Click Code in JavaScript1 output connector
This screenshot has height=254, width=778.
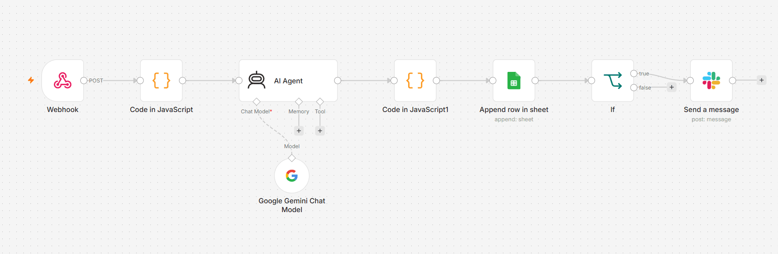(x=436, y=81)
